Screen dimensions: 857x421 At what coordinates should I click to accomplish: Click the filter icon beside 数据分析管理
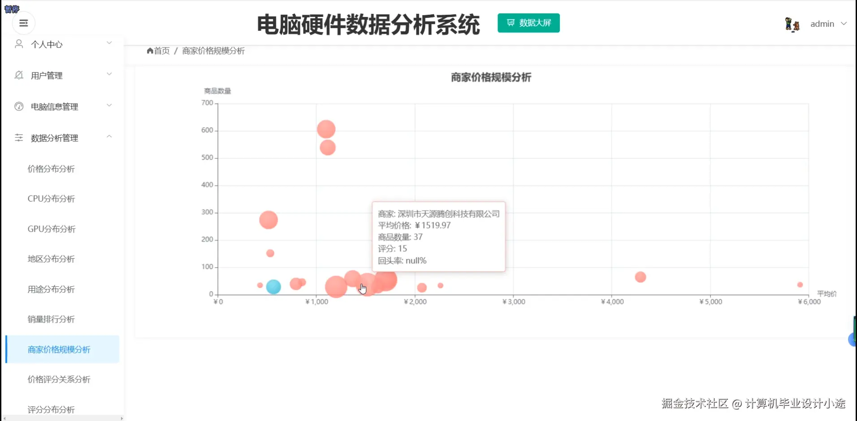(18, 137)
